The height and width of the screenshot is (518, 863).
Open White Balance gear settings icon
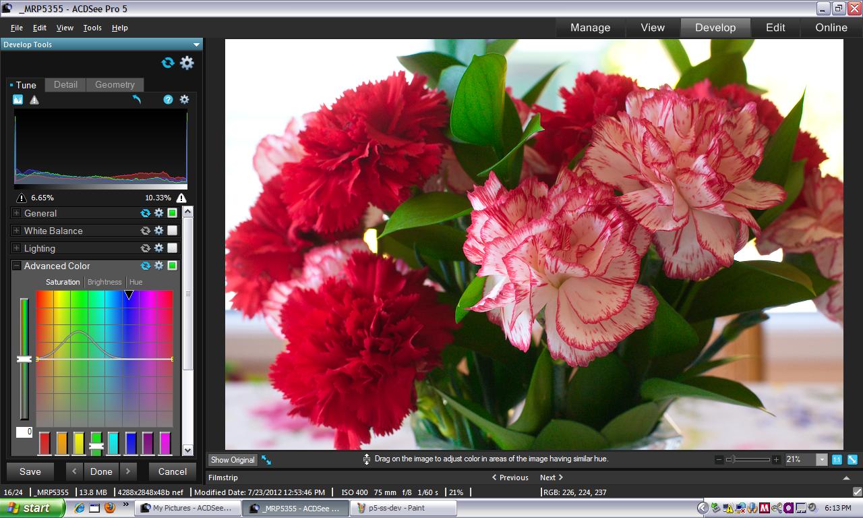pos(158,231)
